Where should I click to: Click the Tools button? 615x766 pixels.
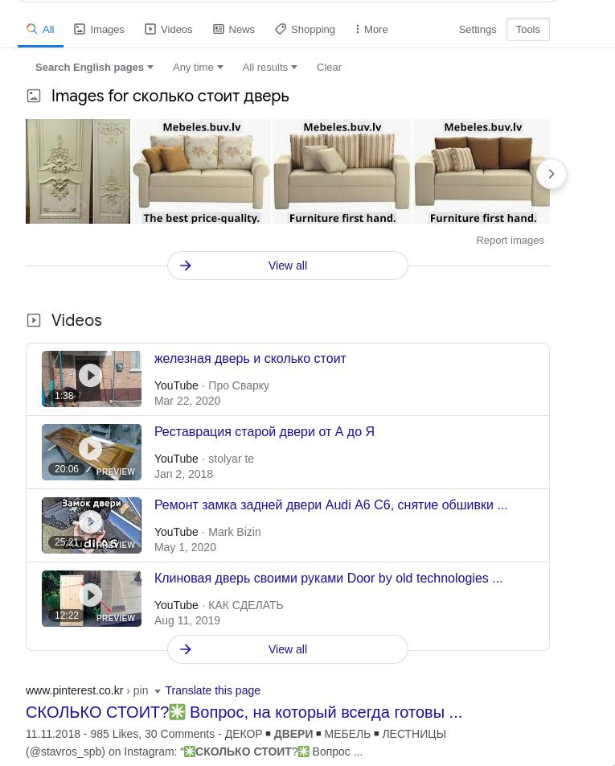pyautogui.click(x=528, y=29)
